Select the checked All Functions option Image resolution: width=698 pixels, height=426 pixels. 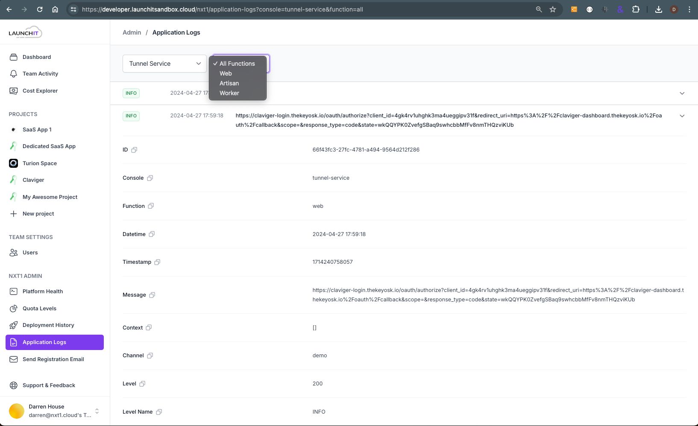tap(237, 64)
